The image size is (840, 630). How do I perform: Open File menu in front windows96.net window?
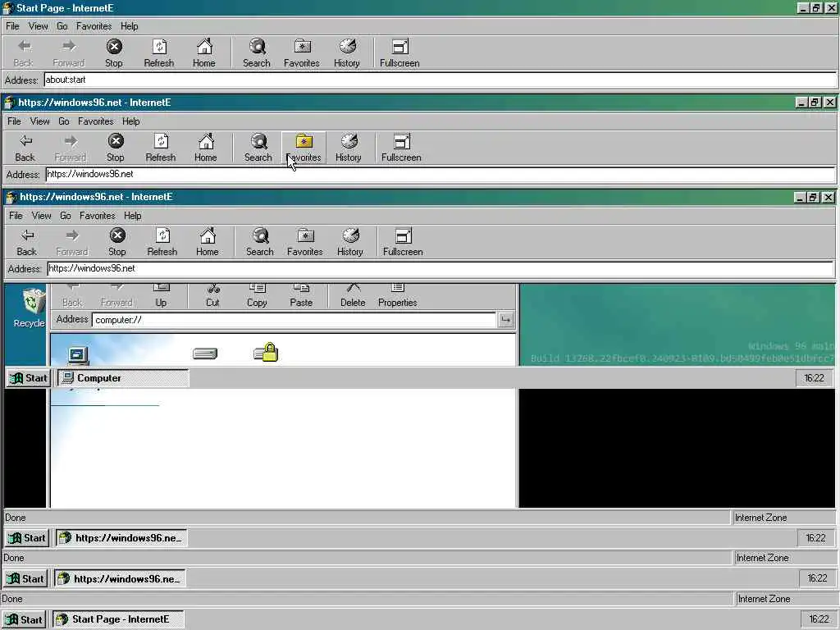coord(16,216)
